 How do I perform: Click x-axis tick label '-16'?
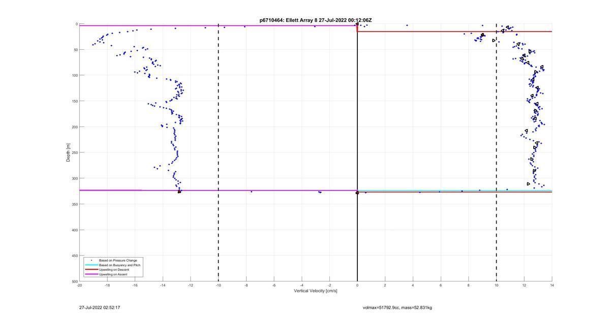click(x=135, y=285)
